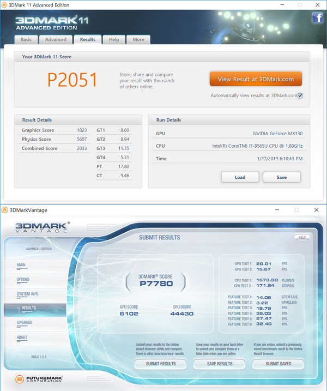Viewport: 327px width, 391px height.
Task: Click FEATURE TEST 3 value 18.79
Action: pos(264,308)
